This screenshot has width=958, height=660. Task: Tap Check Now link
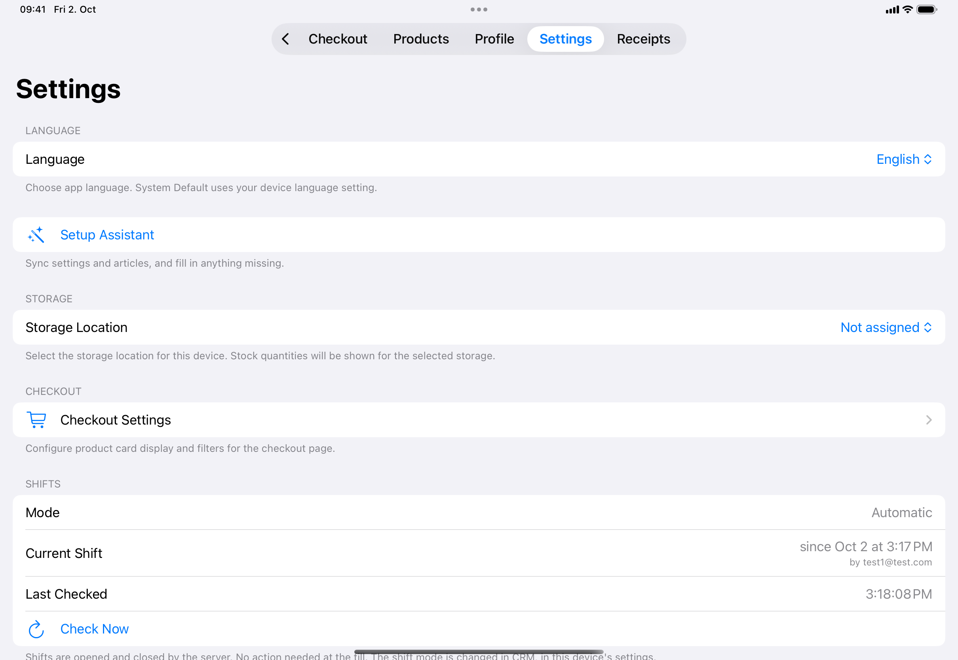(94, 629)
